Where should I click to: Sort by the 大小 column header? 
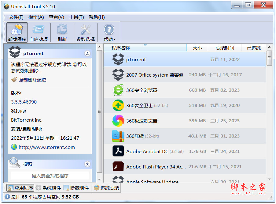(x=197, y=48)
